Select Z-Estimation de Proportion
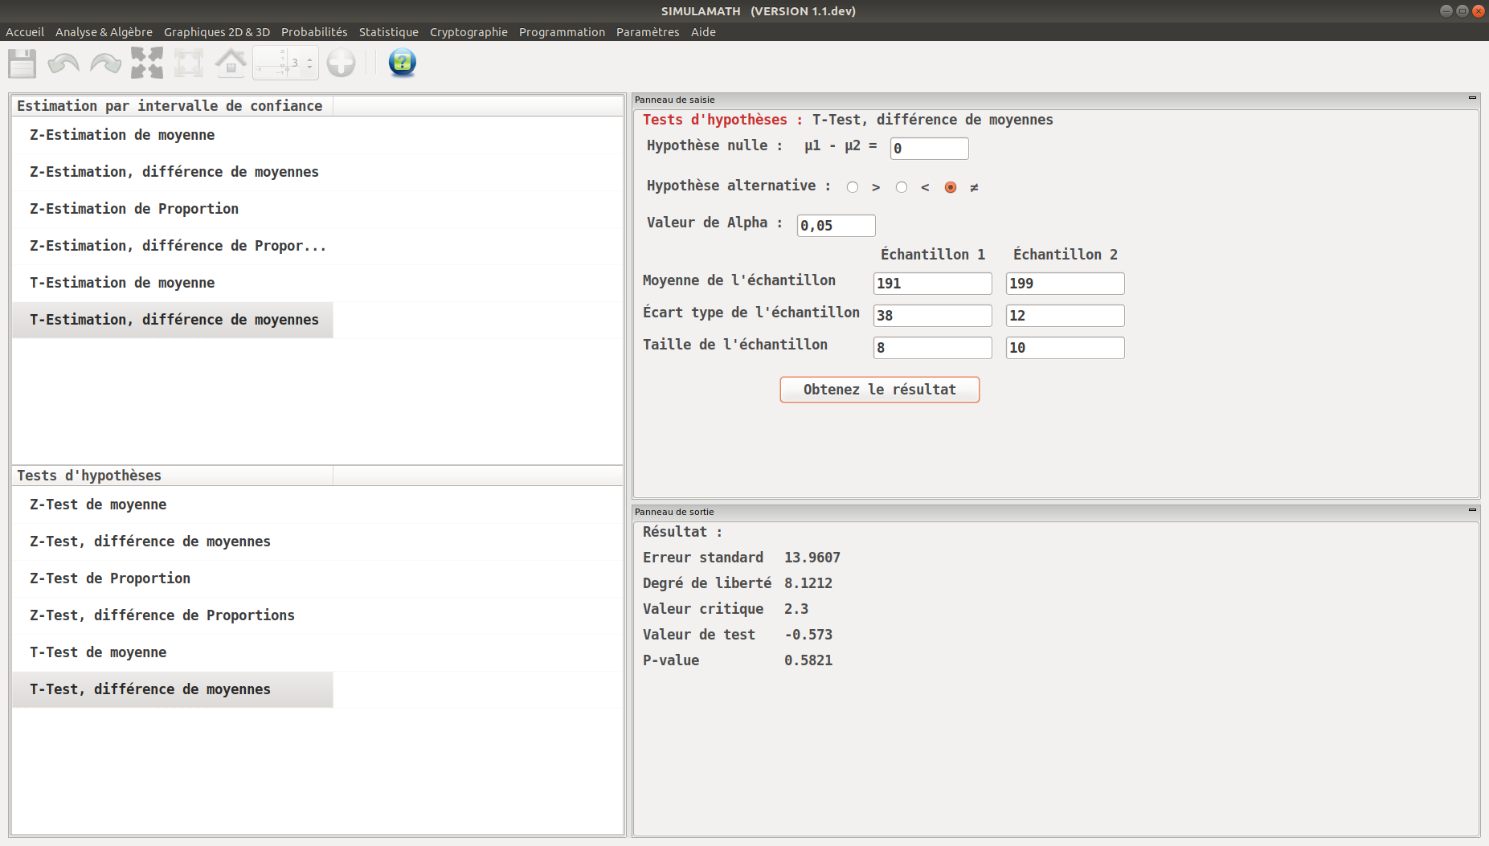The width and height of the screenshot is (1489, 846). 173,209
